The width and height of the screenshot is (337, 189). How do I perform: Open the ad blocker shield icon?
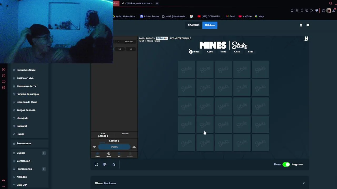(307, 10)
